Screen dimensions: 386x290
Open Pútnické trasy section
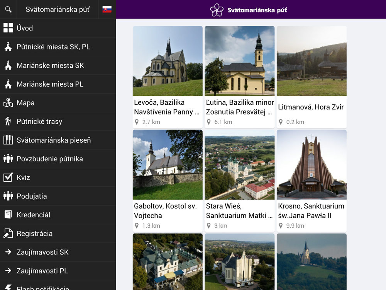(x=58, y=121)
